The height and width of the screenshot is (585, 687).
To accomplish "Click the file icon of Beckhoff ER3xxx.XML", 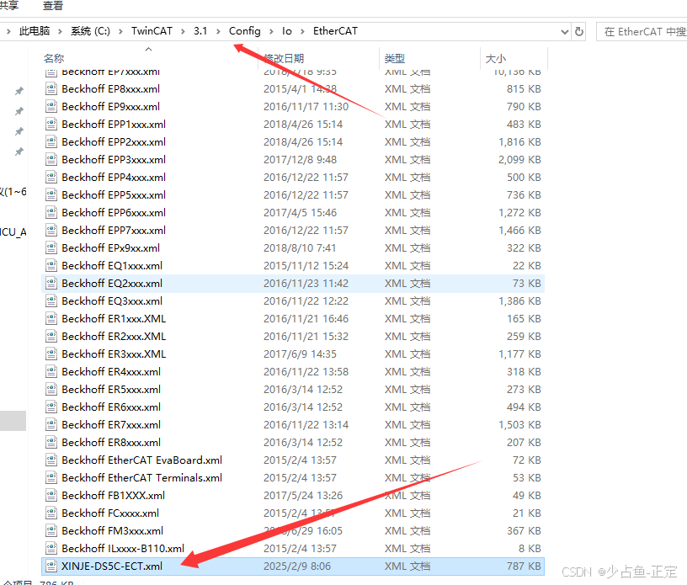I will 51,354.
